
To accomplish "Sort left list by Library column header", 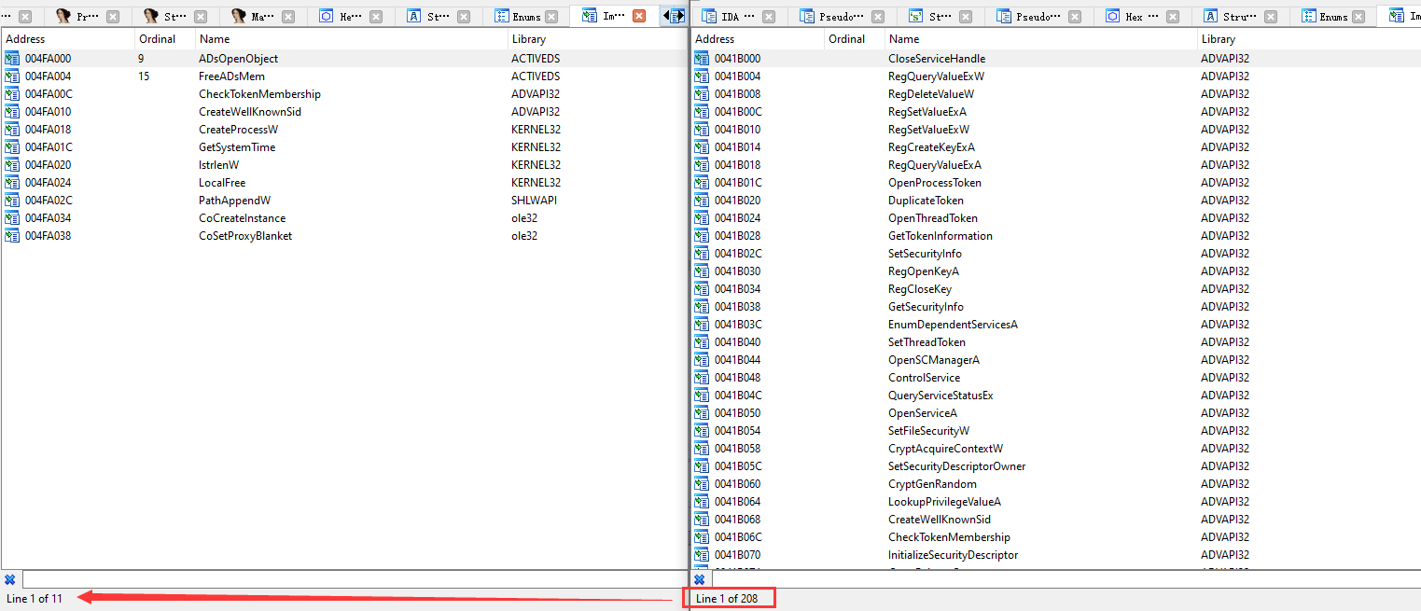I will tap(528, 39).
